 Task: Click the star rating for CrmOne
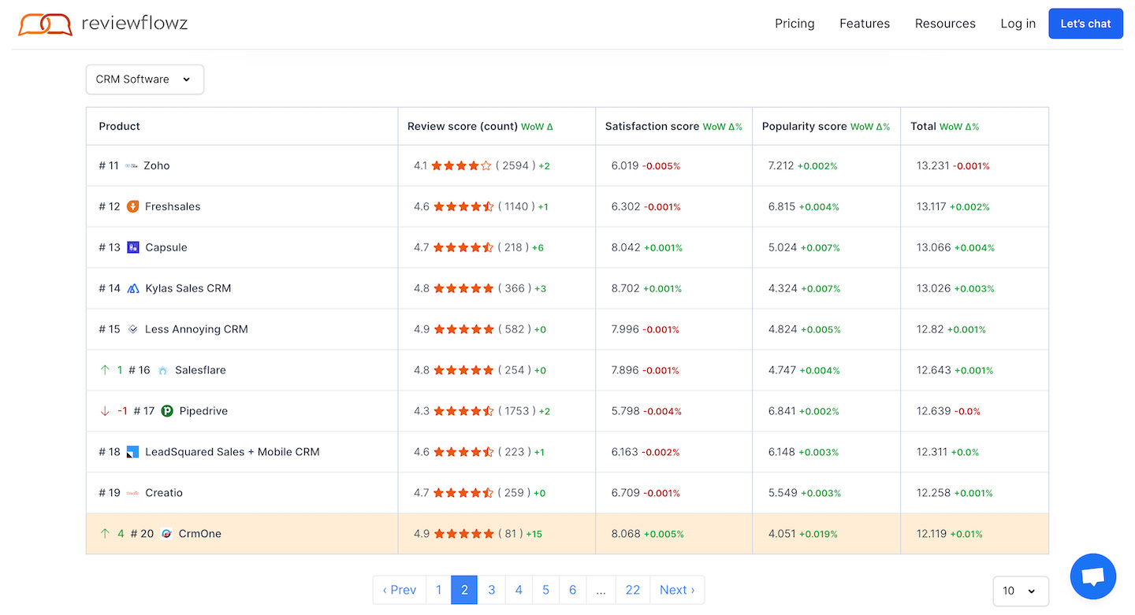(463, 534)
